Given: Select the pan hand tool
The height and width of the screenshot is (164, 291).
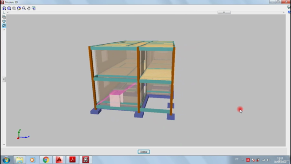Looking at the screenshot, I should pyautogui.click(x=29, y=8).
